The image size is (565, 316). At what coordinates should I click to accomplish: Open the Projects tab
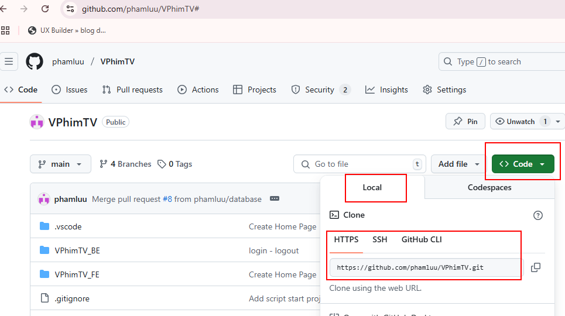click(x=255, y=90)
